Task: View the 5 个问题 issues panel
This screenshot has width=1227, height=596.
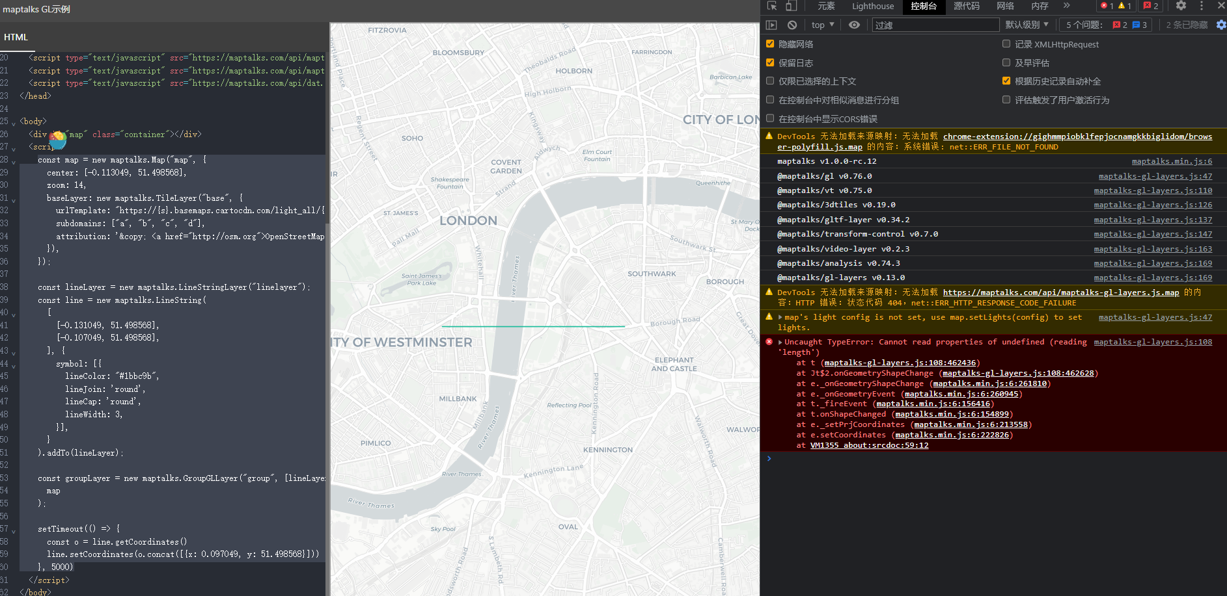Action: (x=1101, y=24)
